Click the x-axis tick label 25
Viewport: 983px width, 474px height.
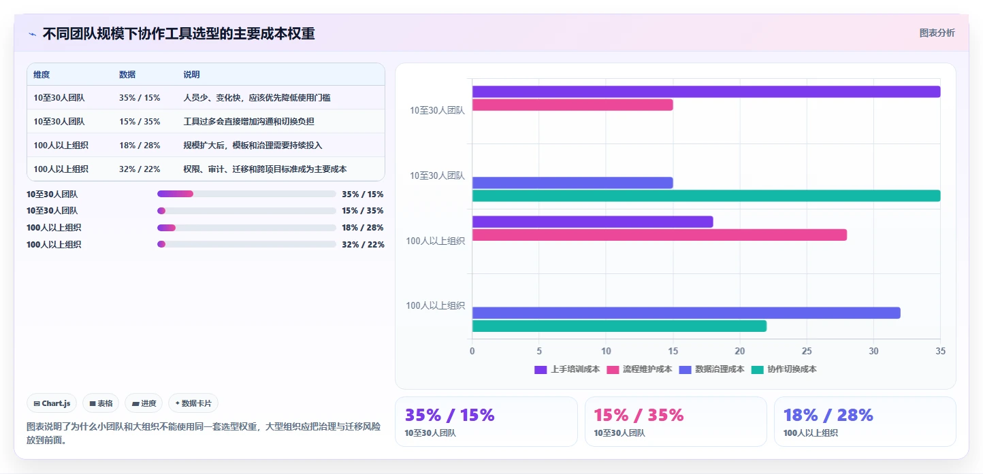(x=807, y=351)
